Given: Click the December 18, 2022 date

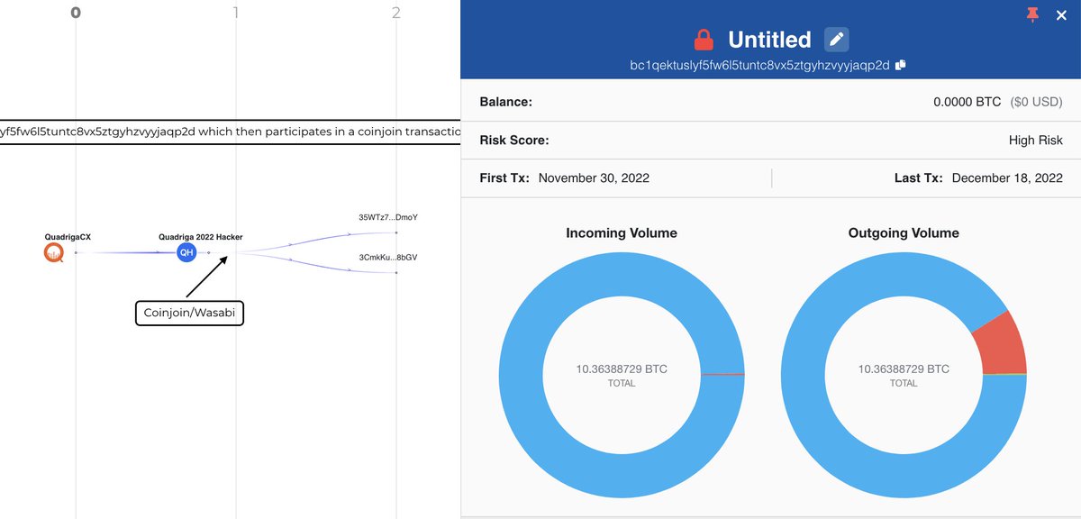Looking at the screenshot, I should tap(1007, 178).
